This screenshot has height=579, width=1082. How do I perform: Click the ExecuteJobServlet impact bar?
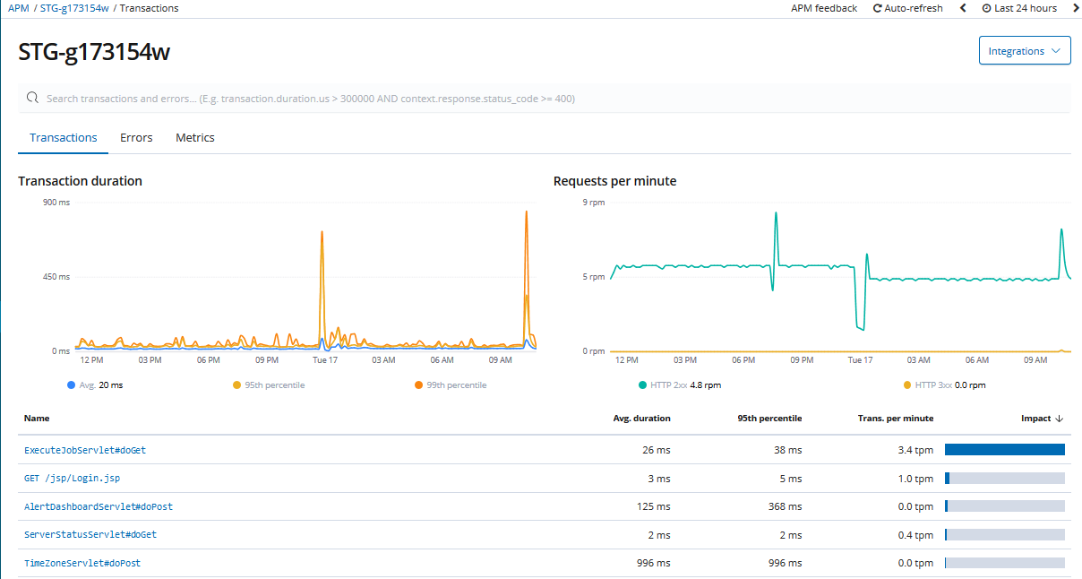pos(1005,450)
